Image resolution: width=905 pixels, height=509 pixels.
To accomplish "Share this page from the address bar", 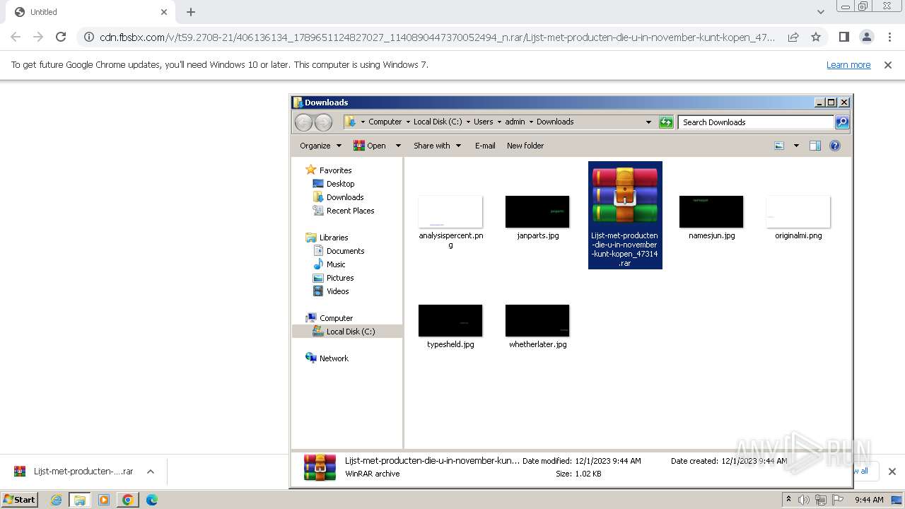I will (793, 37).
